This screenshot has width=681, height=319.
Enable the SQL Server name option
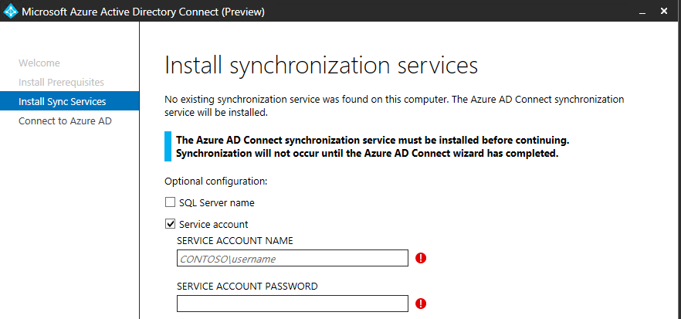170,203
